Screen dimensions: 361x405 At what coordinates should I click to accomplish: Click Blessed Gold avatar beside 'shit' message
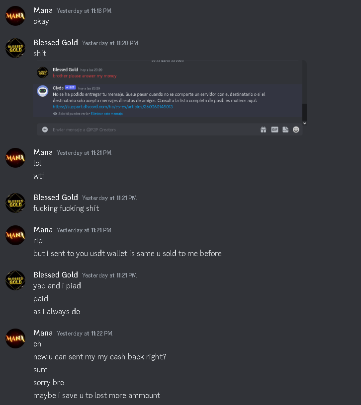15,48
